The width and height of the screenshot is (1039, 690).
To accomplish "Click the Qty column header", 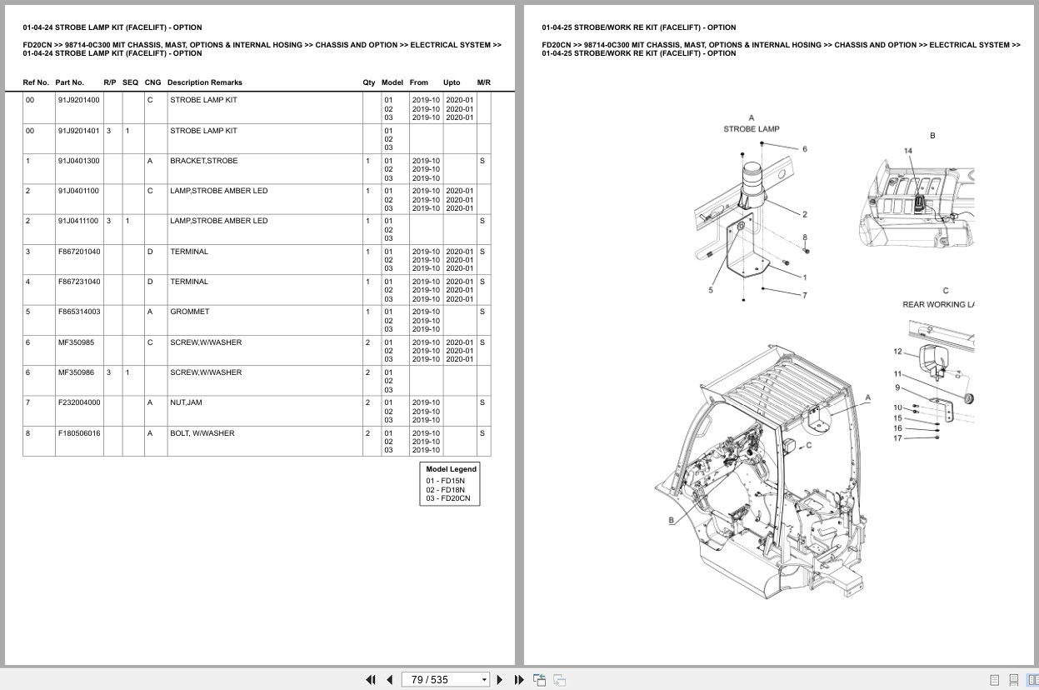I will (369, 82).
